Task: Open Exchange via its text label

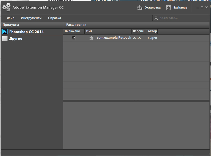Action: (x=180, y=7)
